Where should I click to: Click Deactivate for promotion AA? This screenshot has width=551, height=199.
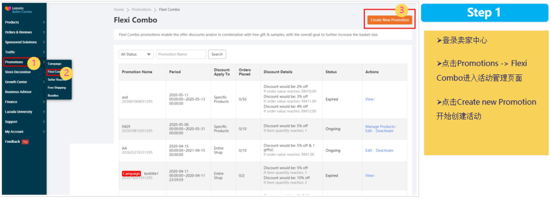(385, 151)
